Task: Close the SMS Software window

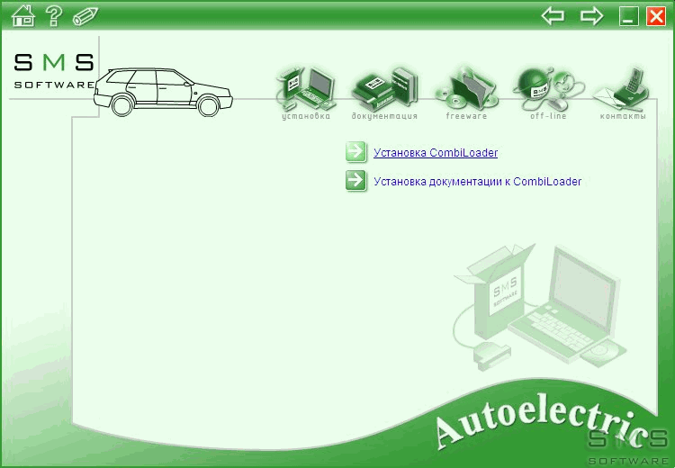Action: [x=656, y=16]
